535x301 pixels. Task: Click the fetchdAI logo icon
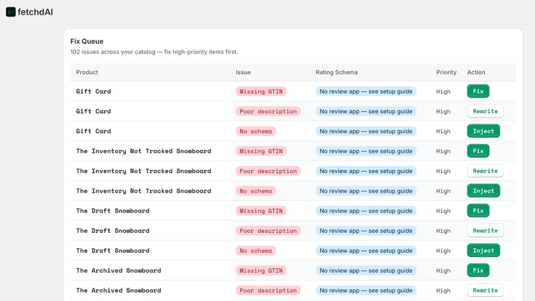click(11, 12)
